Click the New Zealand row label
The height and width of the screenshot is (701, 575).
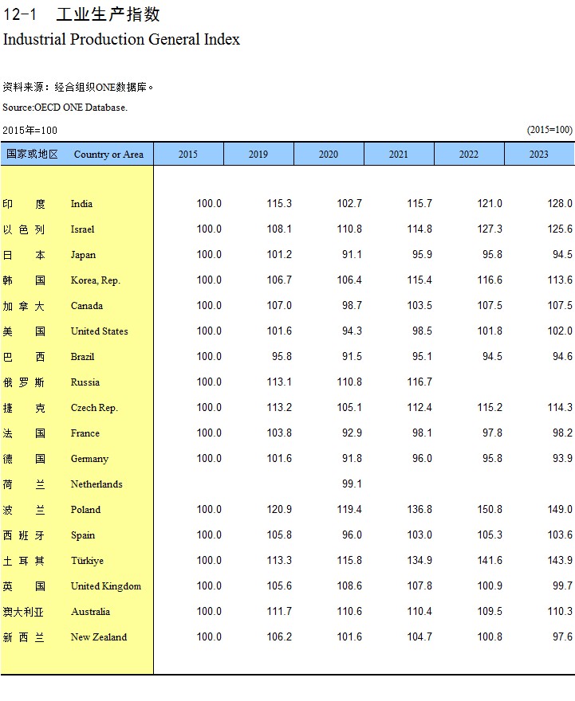click(98, 637)
